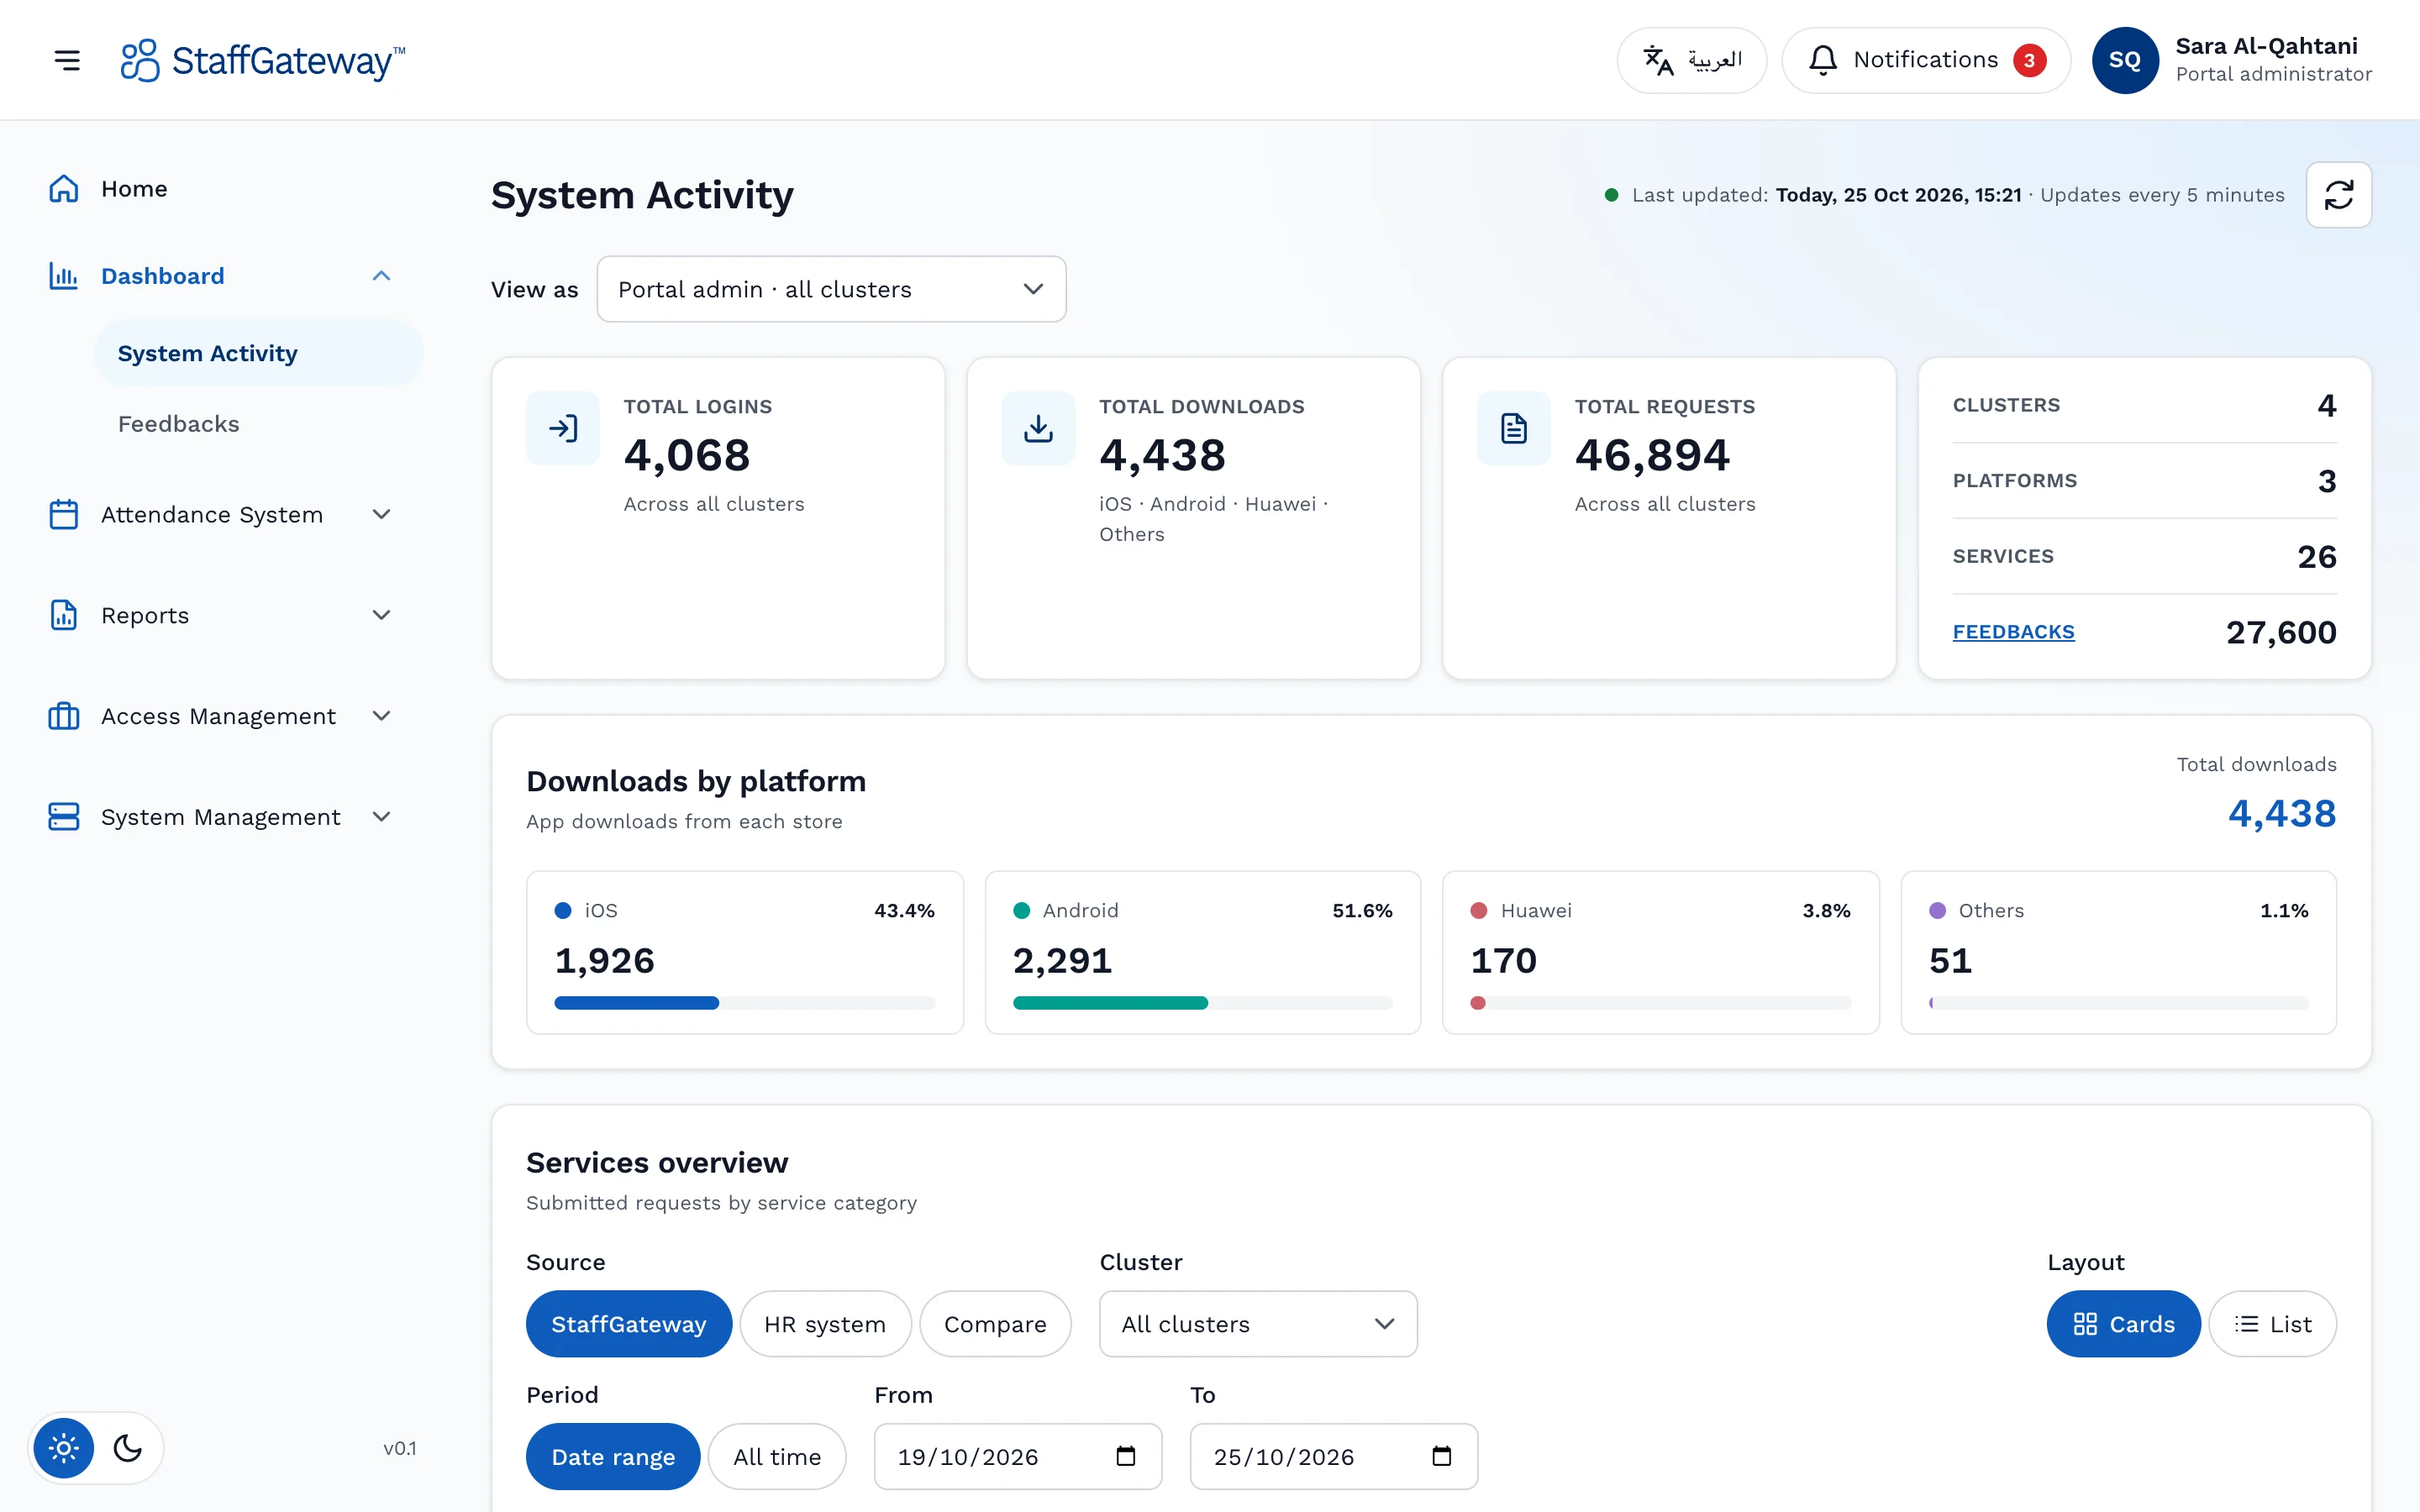This screenshot has width=2420, height=1512.
Task: Open the SQ user avatar
Action: coord(2125,60)
